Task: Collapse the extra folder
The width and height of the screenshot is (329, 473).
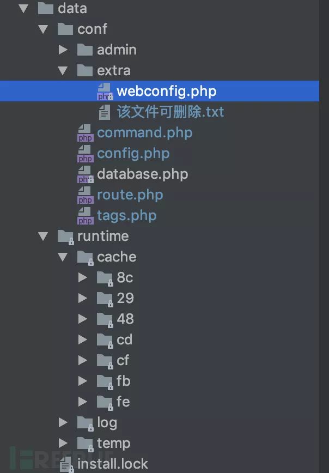Action: 63,71
